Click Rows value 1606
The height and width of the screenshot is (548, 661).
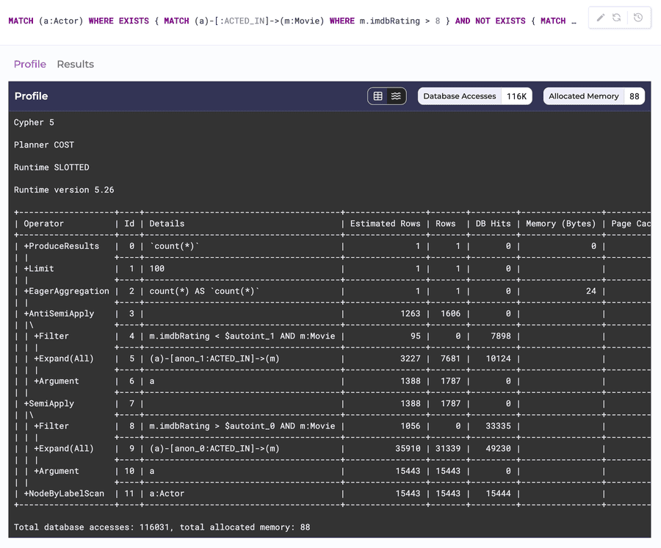pos(450,314)
